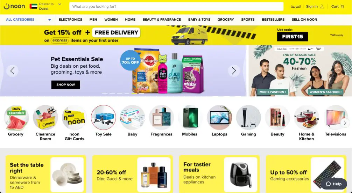The width and height of the screenshot is (352, 193).
Task: Show next categories with right chevron
Action: click(x=345, y=123)
